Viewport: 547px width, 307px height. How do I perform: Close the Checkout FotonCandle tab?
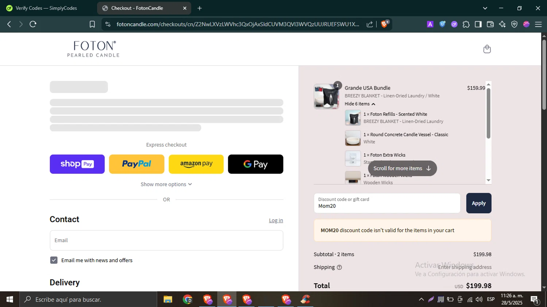pos(185,8)
